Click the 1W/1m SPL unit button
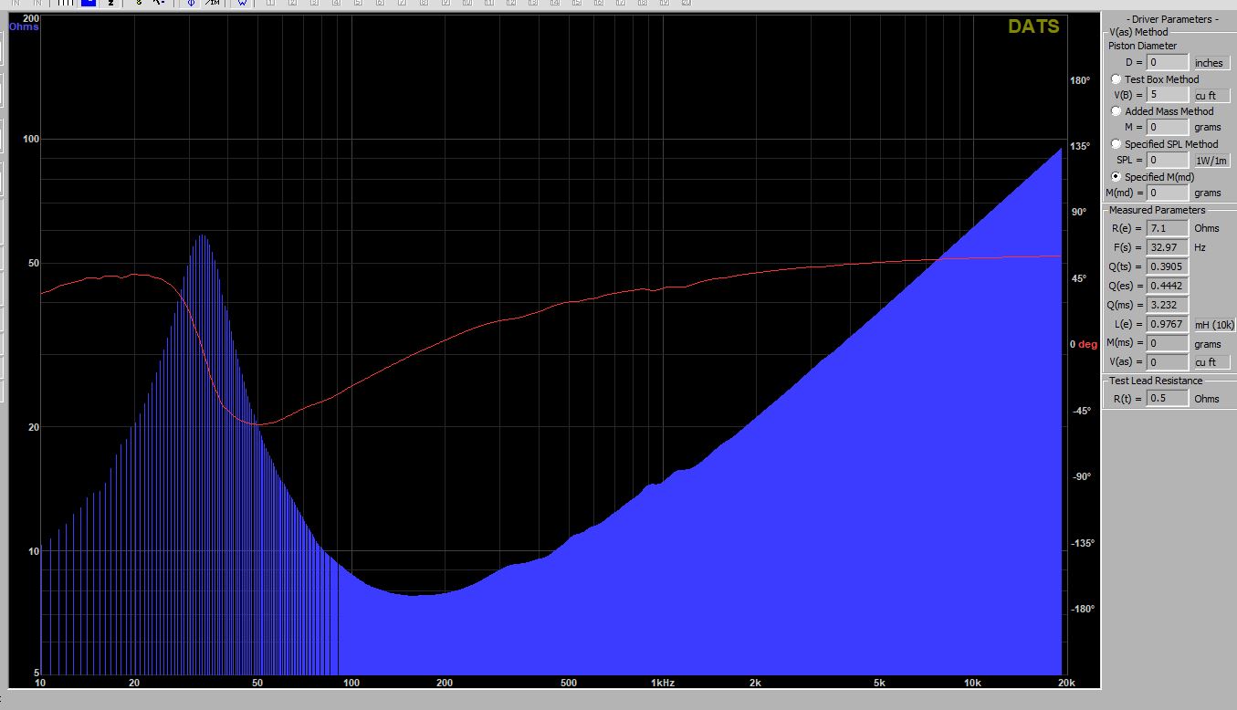1237x710 pixels. (1211, 161)
